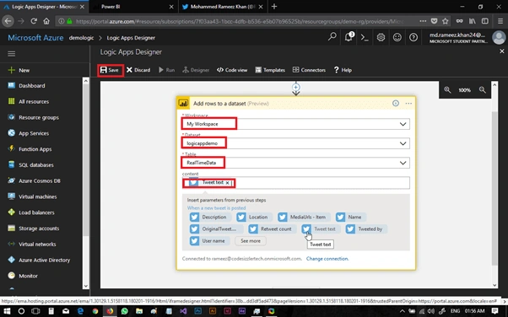Open Code view

(232, 70)
